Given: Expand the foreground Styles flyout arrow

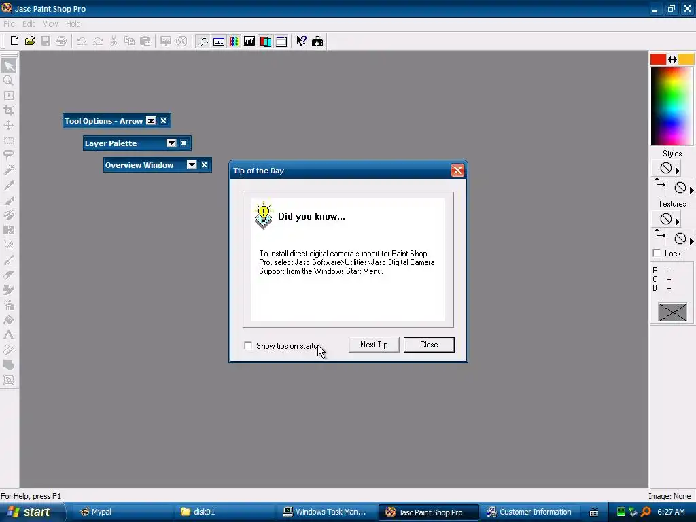Looking at the screenshot, I should coord(677,171).
